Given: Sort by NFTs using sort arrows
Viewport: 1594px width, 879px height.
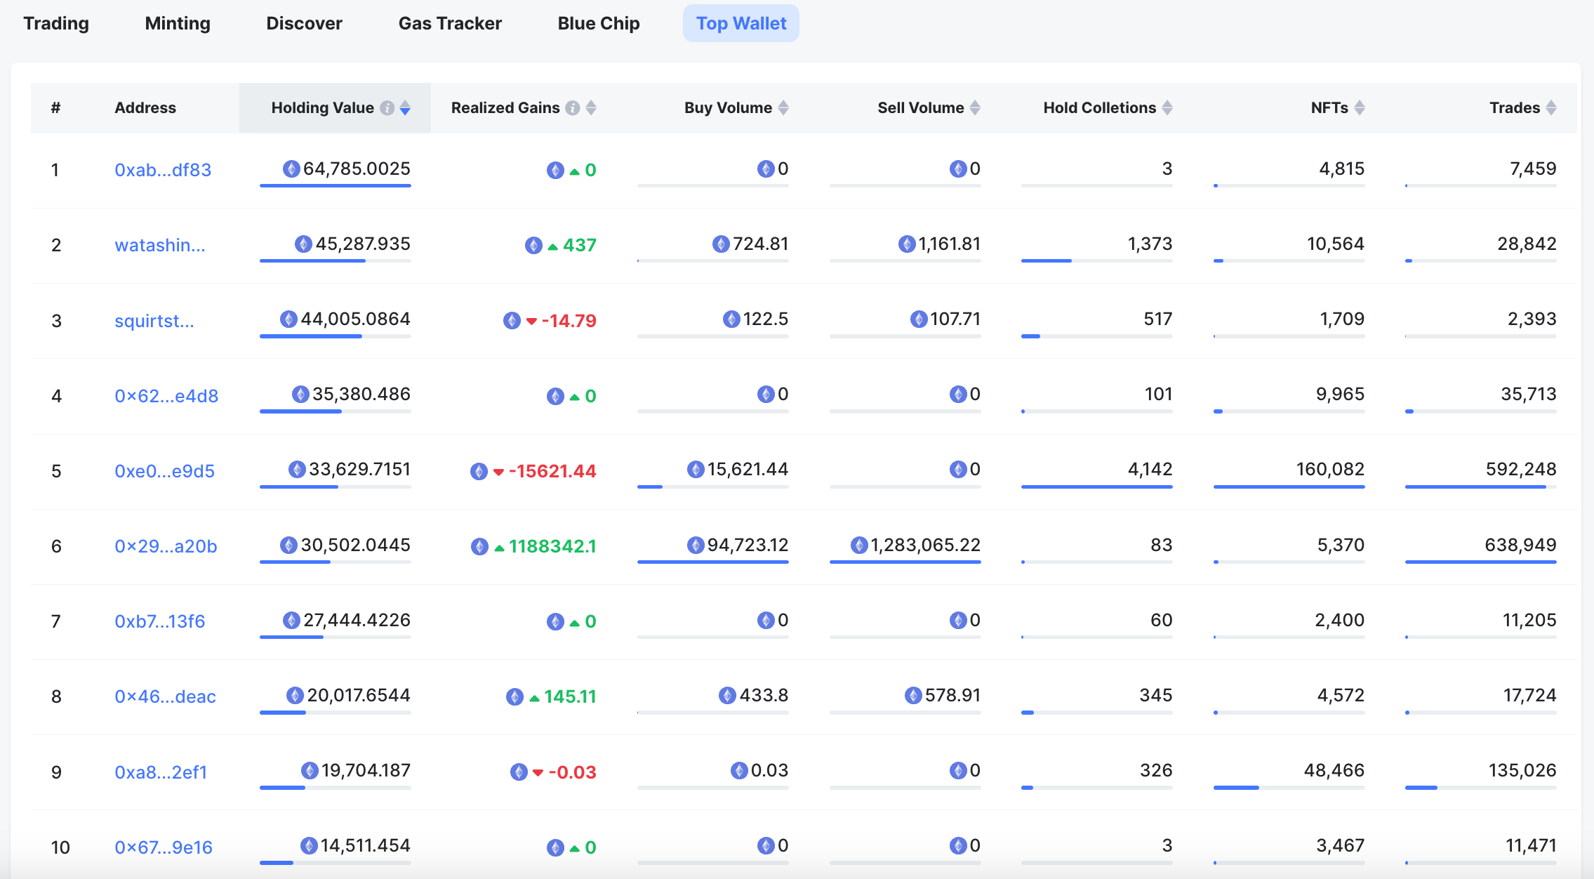Looking at the screenshot, I should coord(1360,108).
